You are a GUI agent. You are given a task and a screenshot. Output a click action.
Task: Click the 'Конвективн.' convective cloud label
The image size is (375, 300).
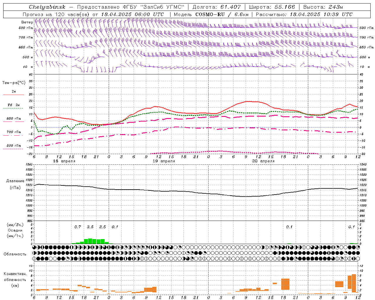coord(15,274)
